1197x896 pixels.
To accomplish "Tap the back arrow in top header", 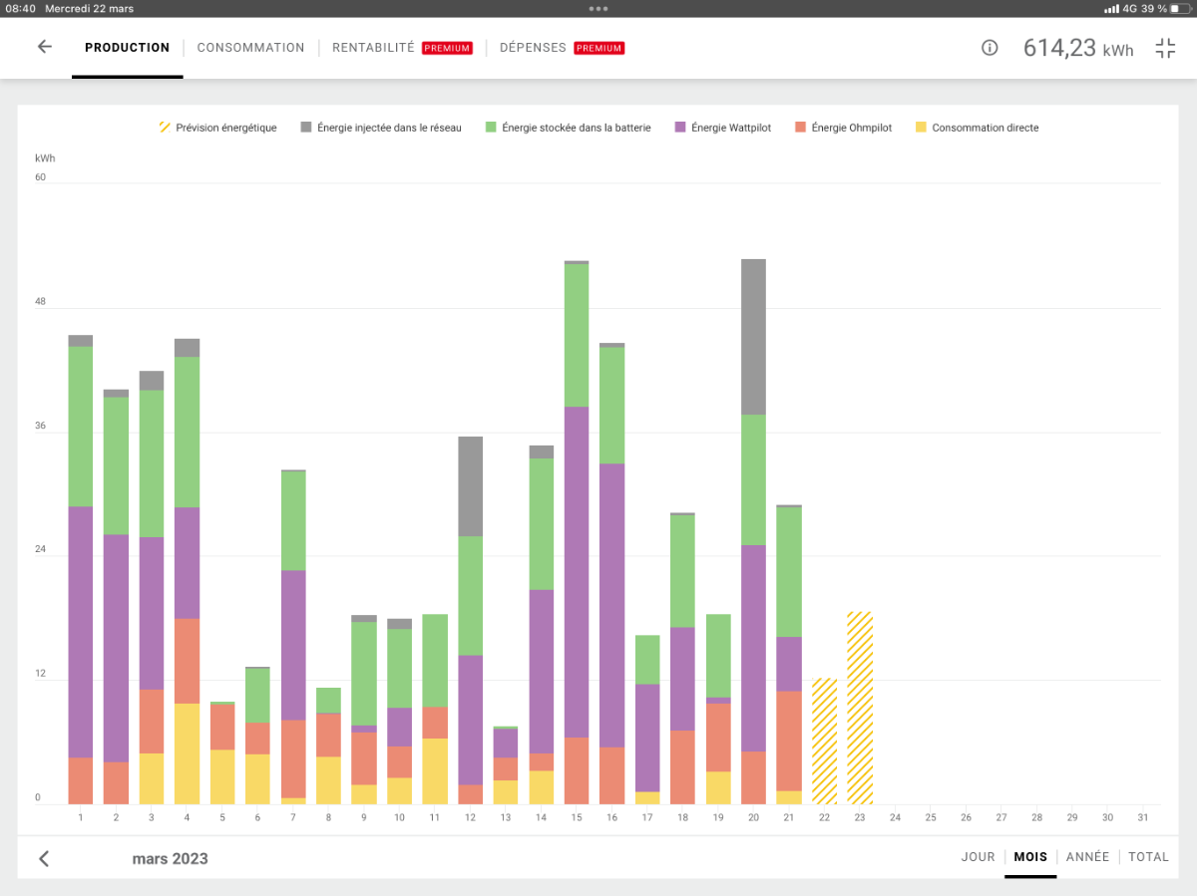I will tap(44, 47).
